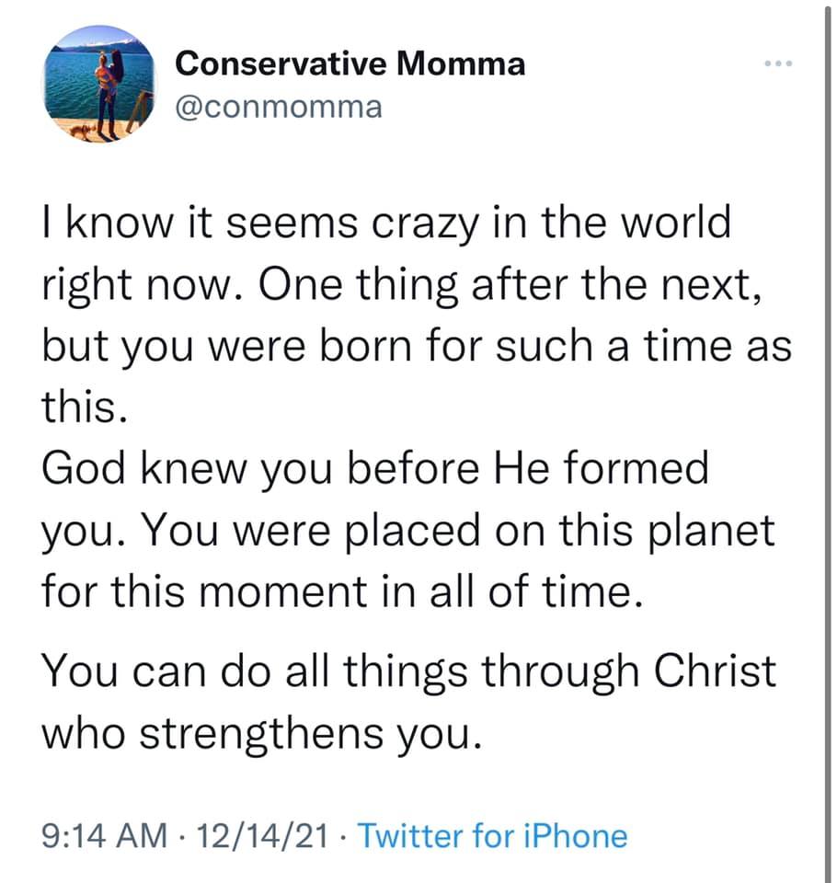Click the Conservative Momma profile picture
Screen dimensions: 837x883
tap(99, 85)
